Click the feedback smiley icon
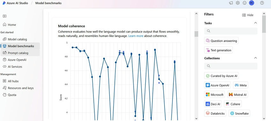This screenshot has width=271, height=121. pyautogui.click(x=245, y=3)
